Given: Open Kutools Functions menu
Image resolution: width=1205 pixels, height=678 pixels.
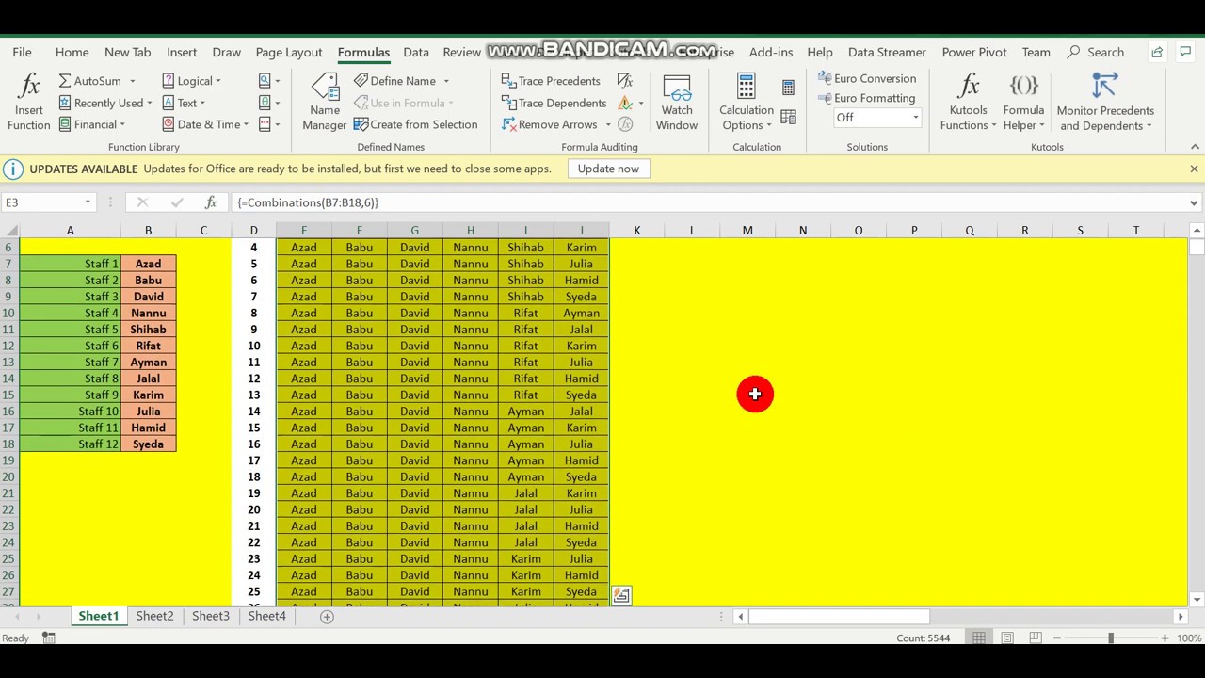Looking at the screenshot, I should point(968,102).
